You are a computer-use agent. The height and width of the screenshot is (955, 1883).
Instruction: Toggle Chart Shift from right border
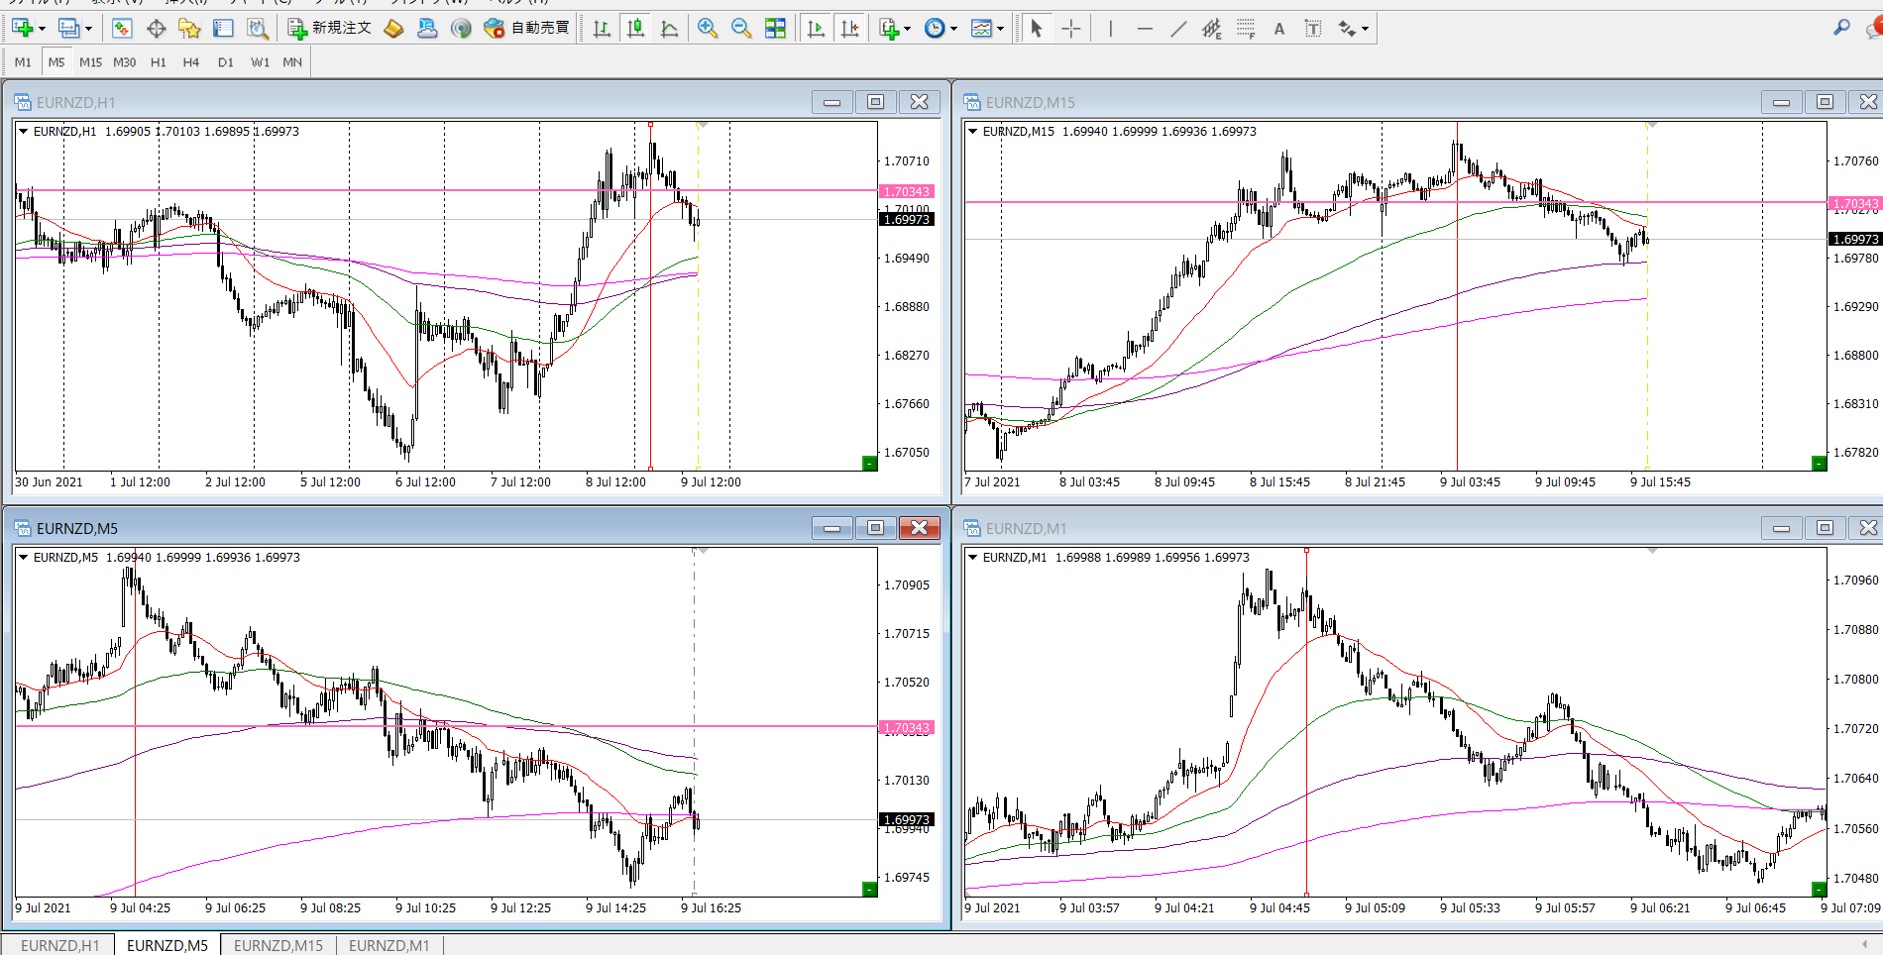click(x=850, y=28)
